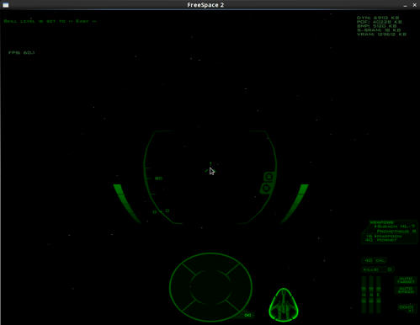Click the FPS counter readout
The height and width of the screenshot is (325, 420).
(22, 52)
